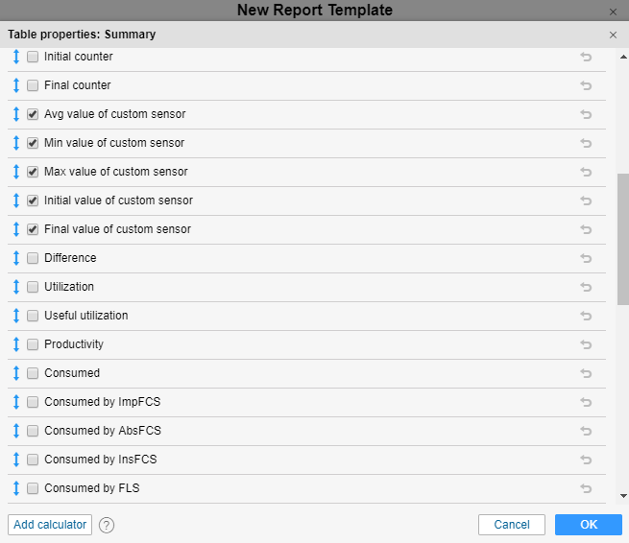Click the reset arrow for Difference row

tap(586, 258)
